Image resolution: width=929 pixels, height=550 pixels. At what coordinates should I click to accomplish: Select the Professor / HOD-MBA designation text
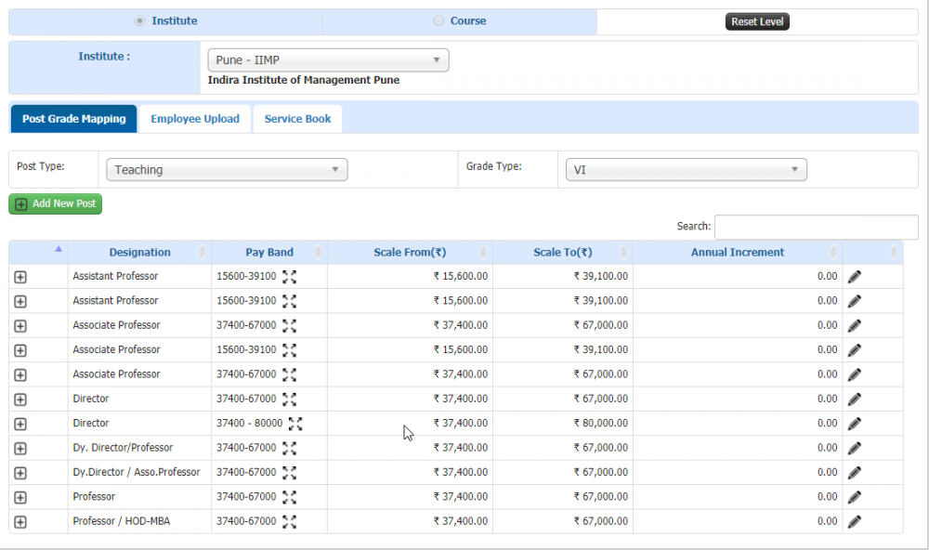[x=122, y=521]
